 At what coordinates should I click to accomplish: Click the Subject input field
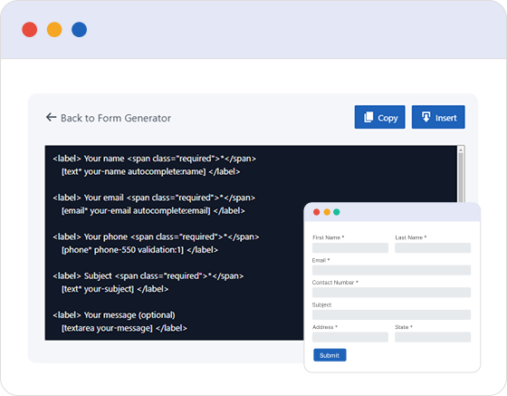(x=391, y=314)
